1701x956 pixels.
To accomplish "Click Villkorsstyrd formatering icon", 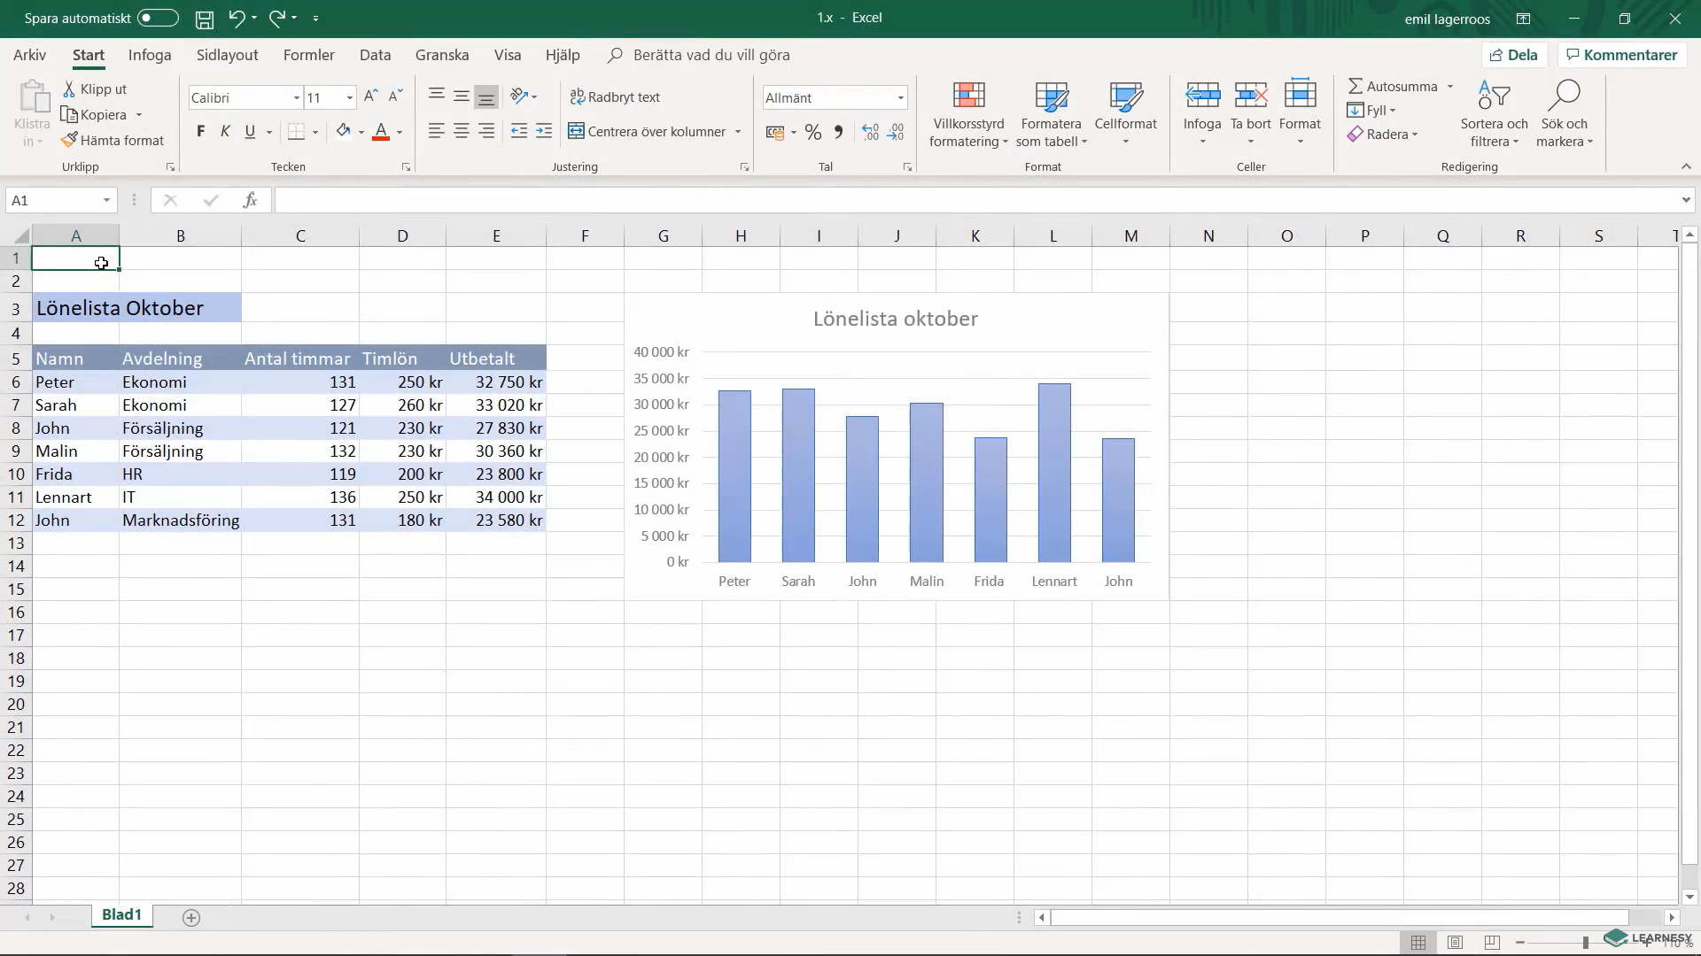I will click(968, 96).
